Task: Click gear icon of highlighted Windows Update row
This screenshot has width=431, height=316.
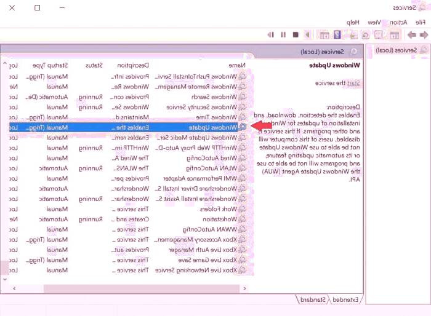Action: (242, 127)
